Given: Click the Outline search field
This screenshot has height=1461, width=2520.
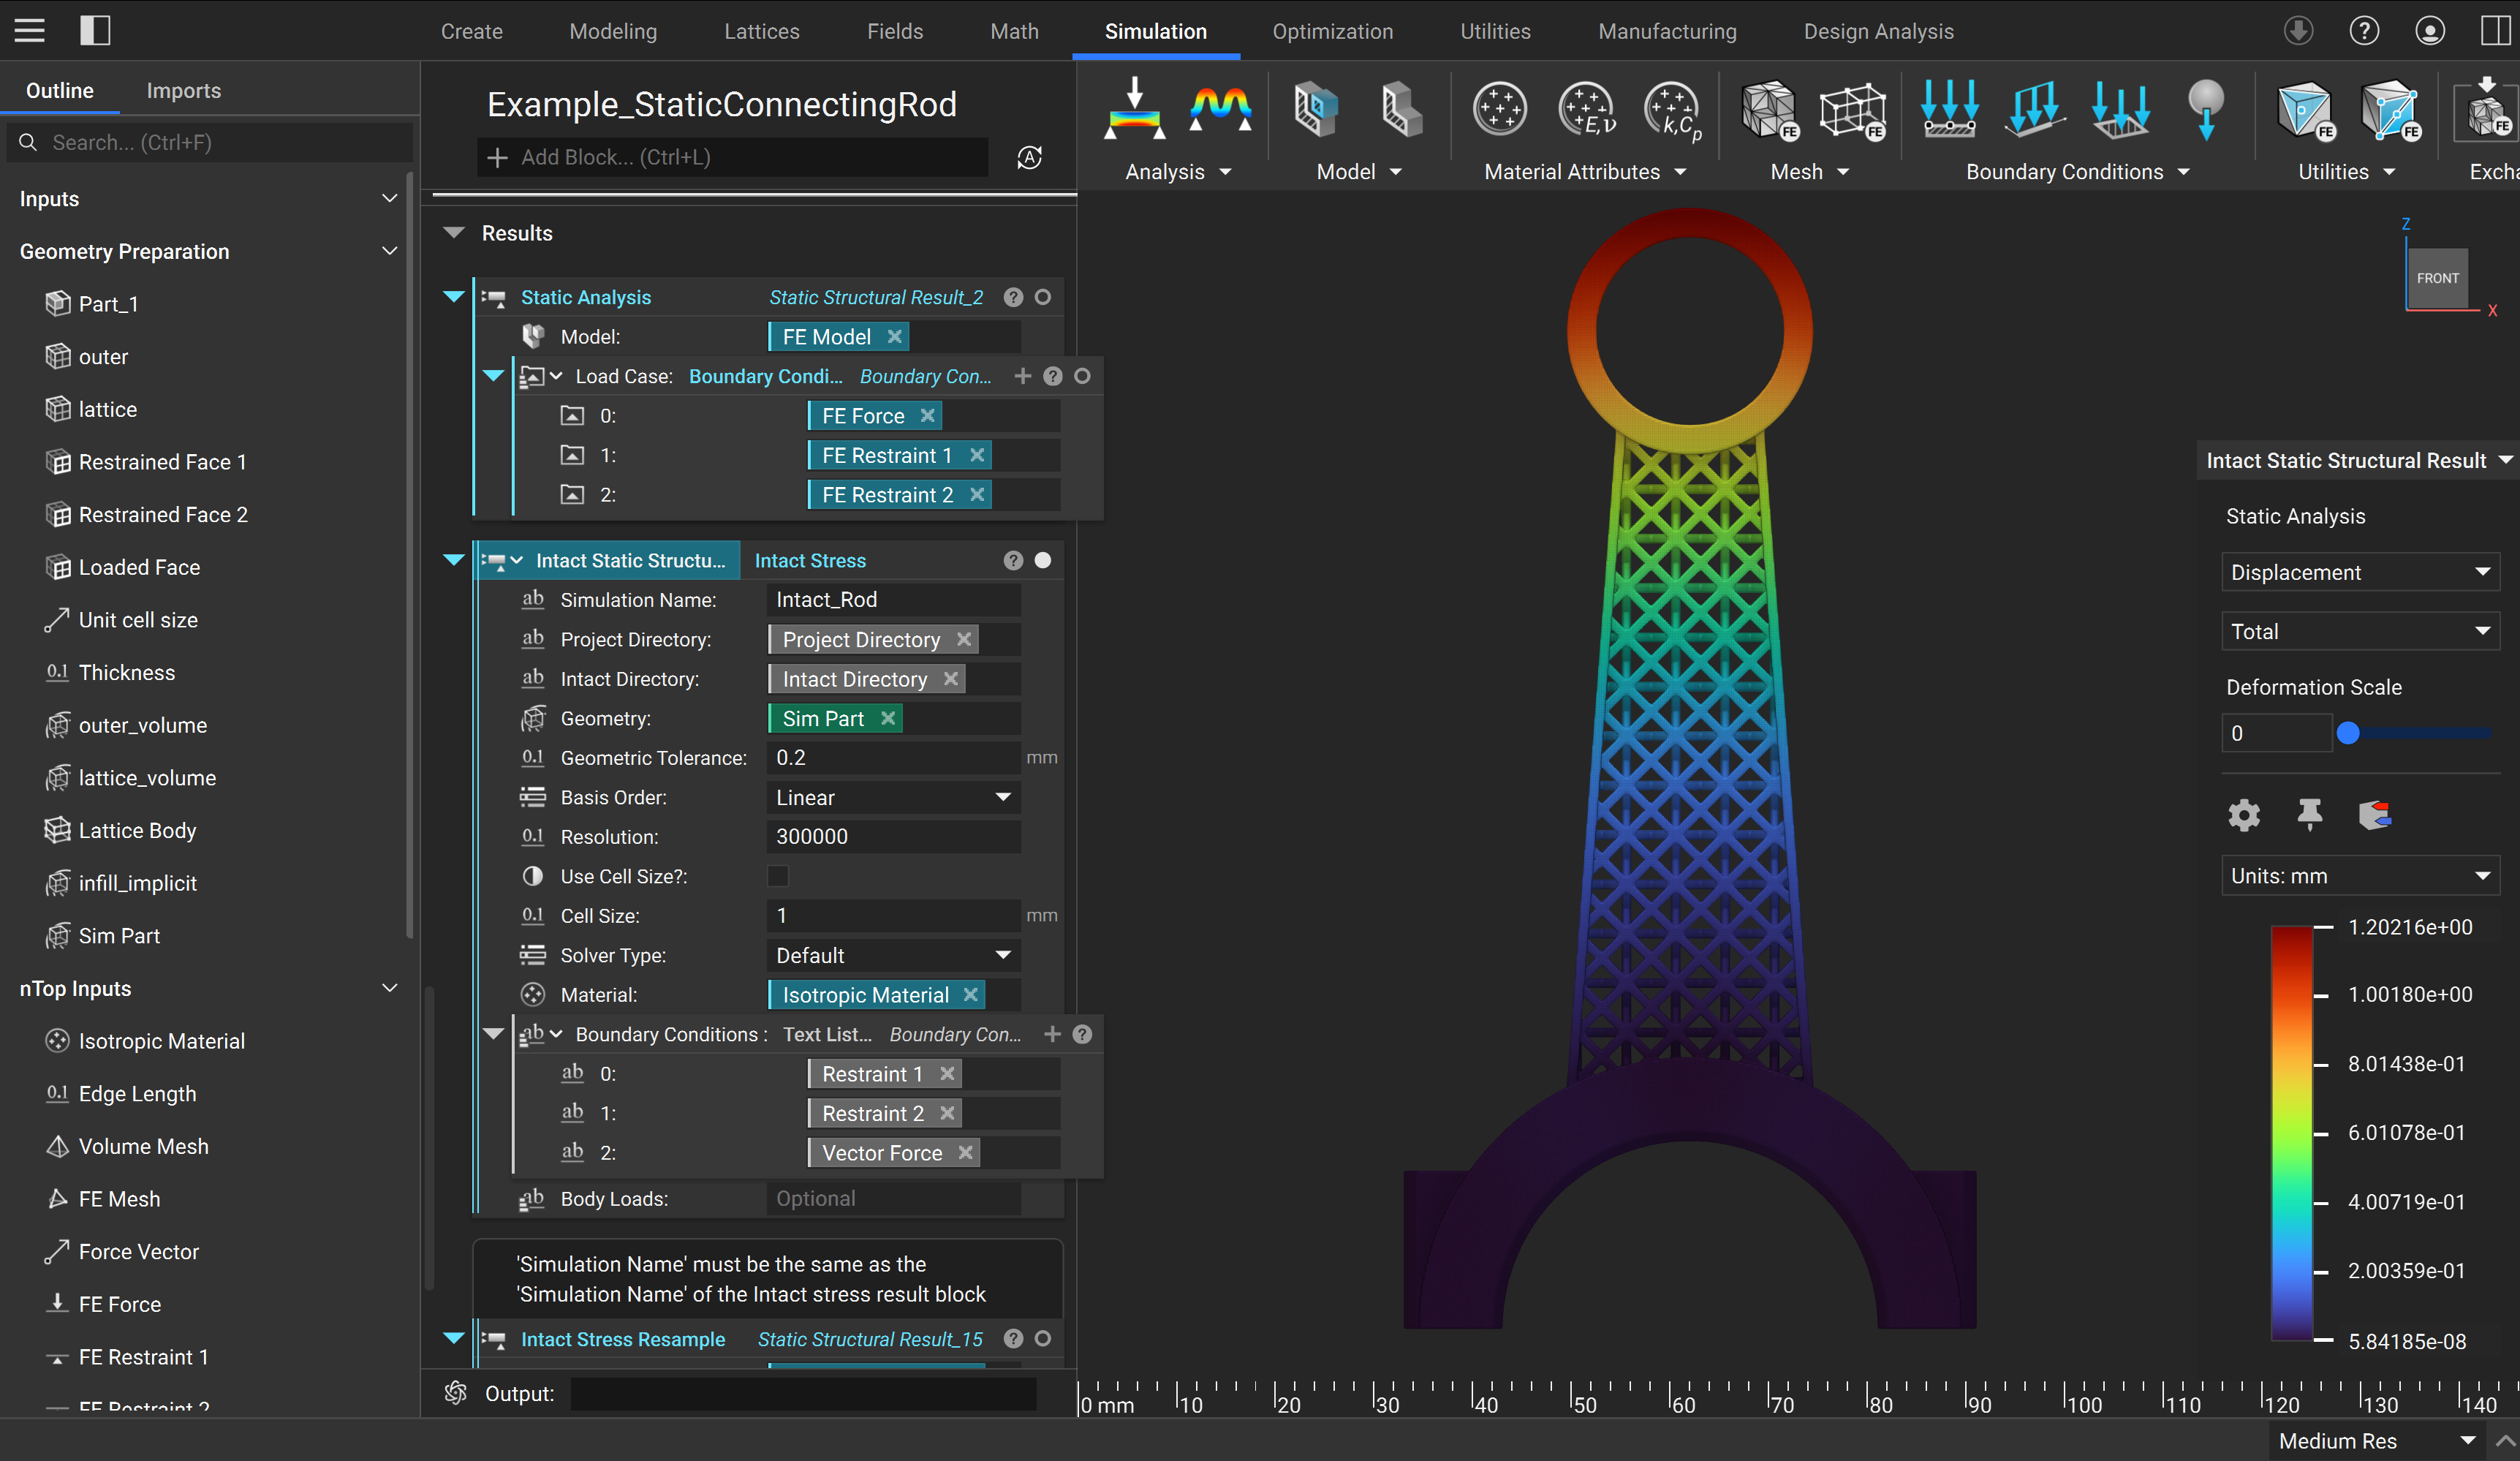Looking at the screenshot, I should click(210, 142).
